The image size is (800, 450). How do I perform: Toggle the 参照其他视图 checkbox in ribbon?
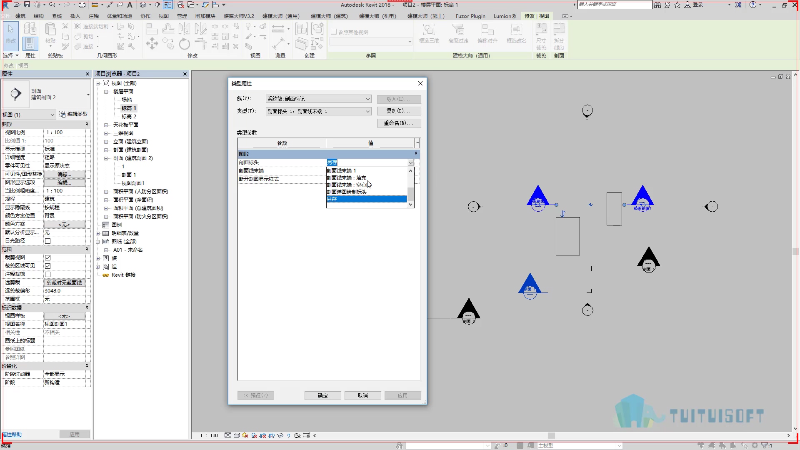coord(334,32)
